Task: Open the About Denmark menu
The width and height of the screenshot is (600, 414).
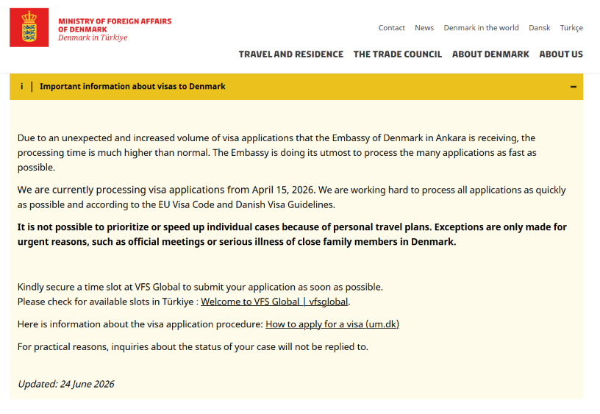Action: pyautogui.click(x=490, y=54)
